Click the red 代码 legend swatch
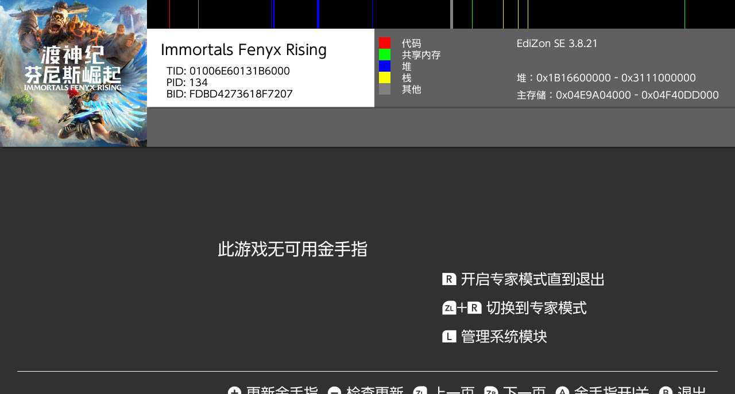The width and height of the screenshot is (735, 394). 385,43
